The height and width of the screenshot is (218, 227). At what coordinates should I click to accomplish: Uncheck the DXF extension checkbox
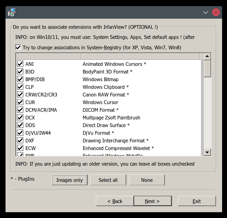(x=20, y=141)
